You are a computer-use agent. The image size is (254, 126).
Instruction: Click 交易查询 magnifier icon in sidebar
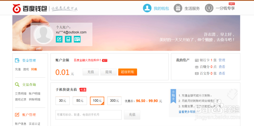pos(17,84)
